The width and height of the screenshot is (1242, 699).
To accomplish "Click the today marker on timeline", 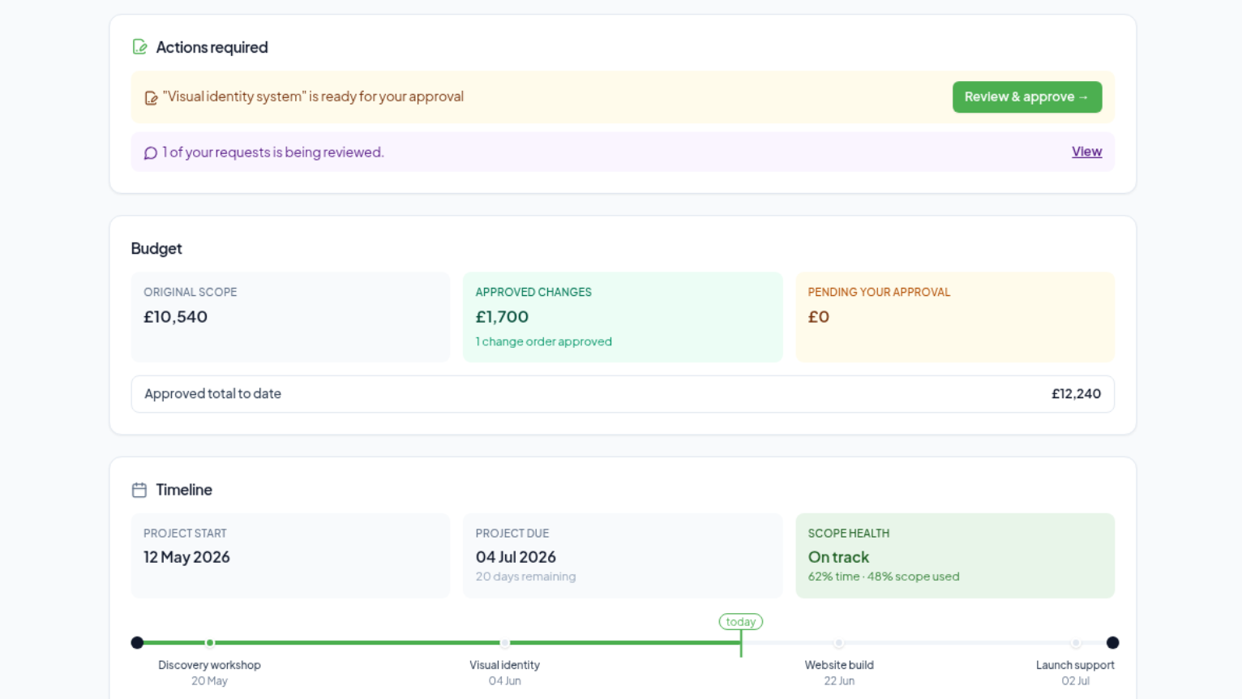I will click(741, 622).
